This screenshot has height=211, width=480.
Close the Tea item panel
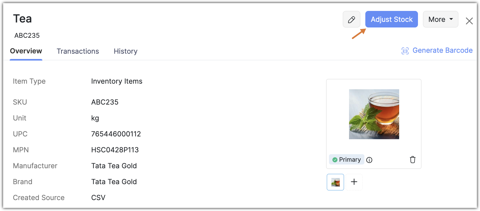pyautogui.click(x=469, y=21)
